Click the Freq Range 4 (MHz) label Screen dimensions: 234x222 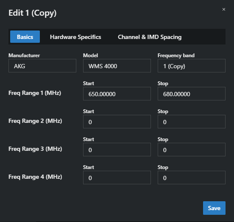point(35,177)
